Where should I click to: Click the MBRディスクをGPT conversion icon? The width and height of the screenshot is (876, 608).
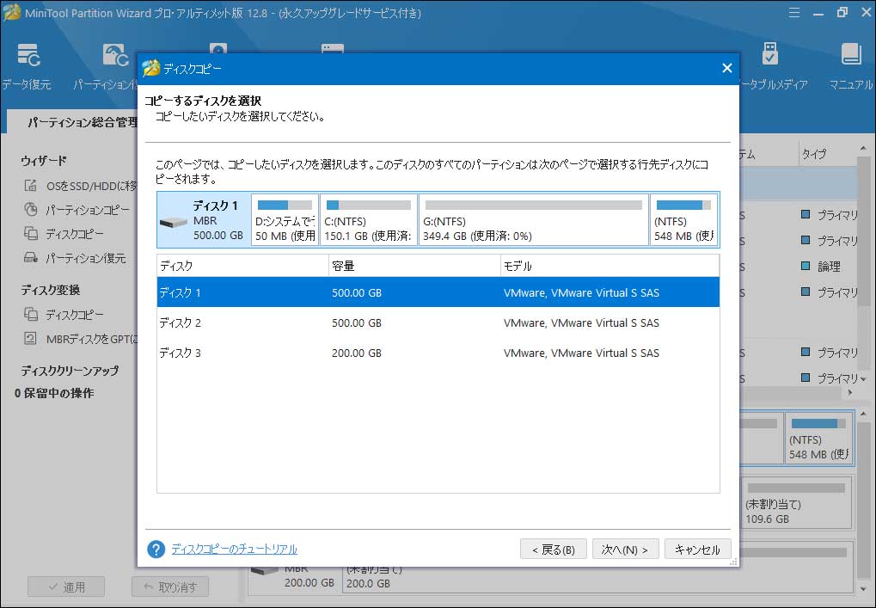(x=30, y=339)
